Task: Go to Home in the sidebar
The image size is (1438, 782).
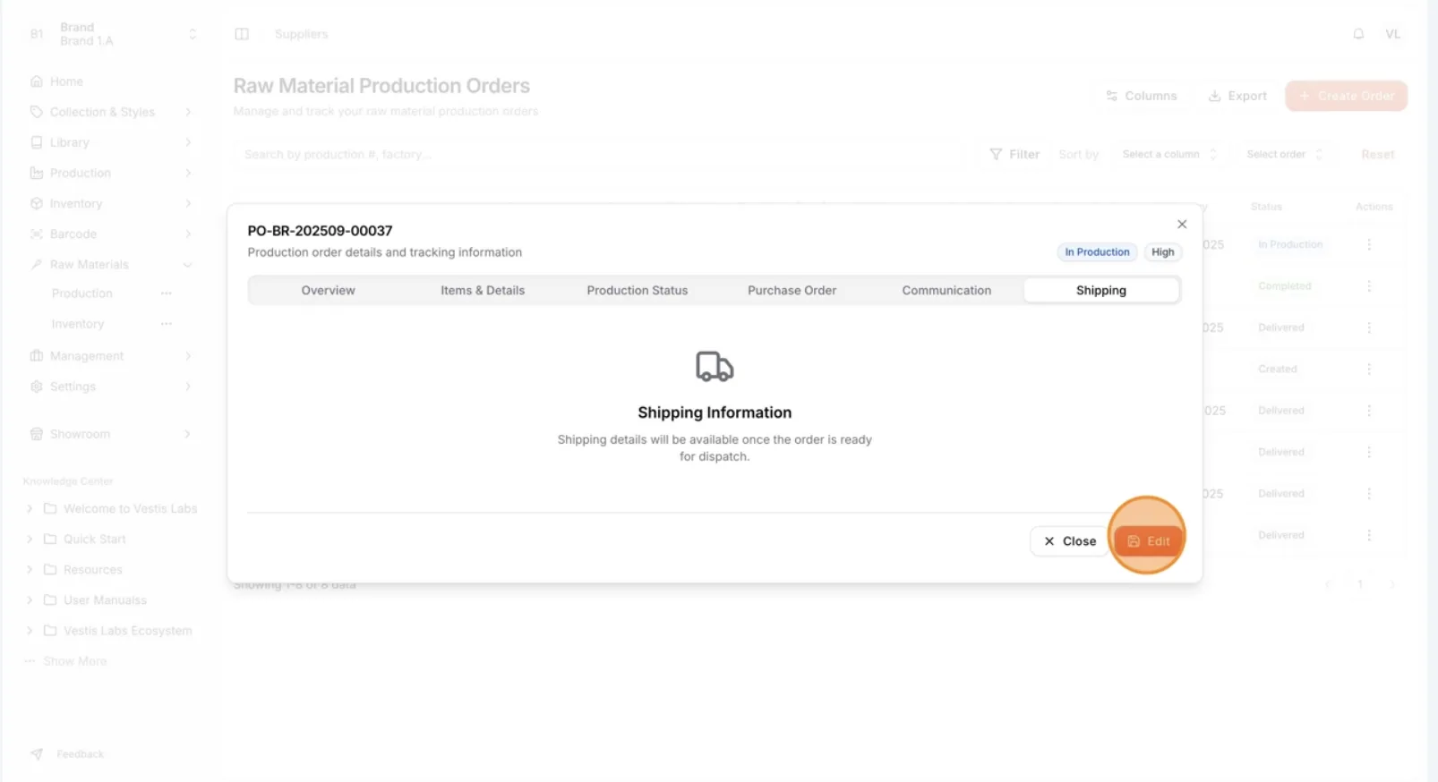Action: (66, 81)
